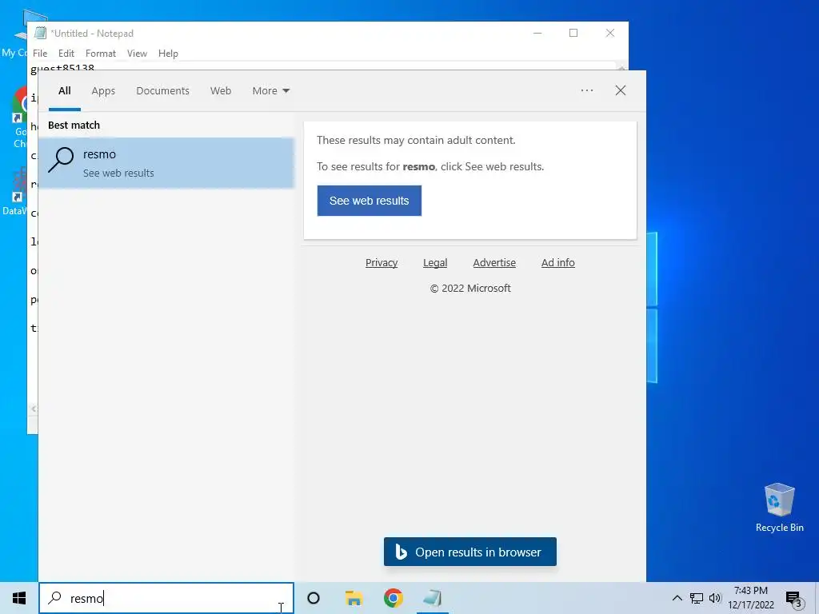This screenshot has height=614, width=819.
Task: Click Open results in browser button
Action: click(470, 552)
